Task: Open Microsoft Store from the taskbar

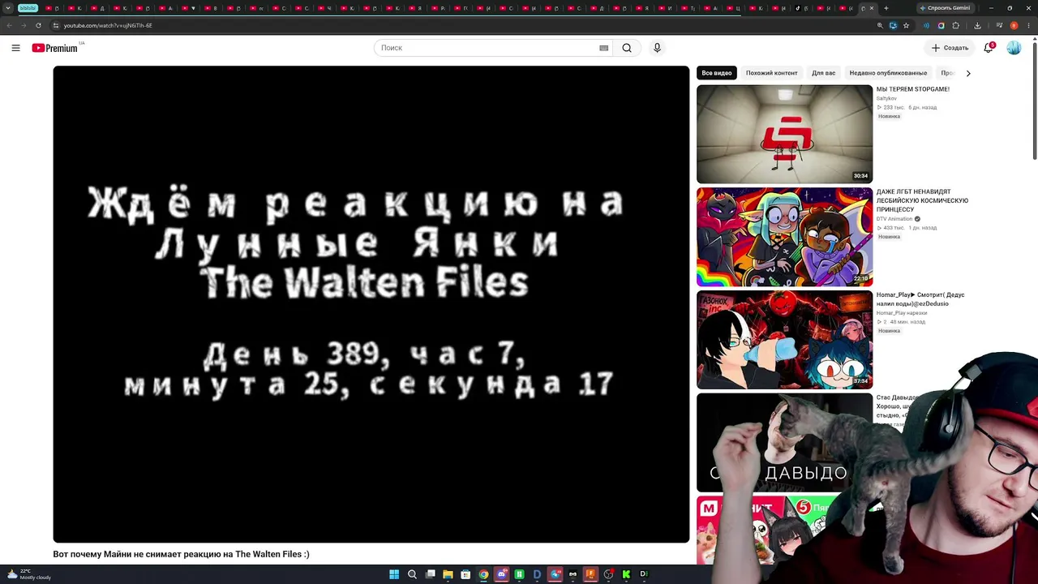Action: [465, 574]
